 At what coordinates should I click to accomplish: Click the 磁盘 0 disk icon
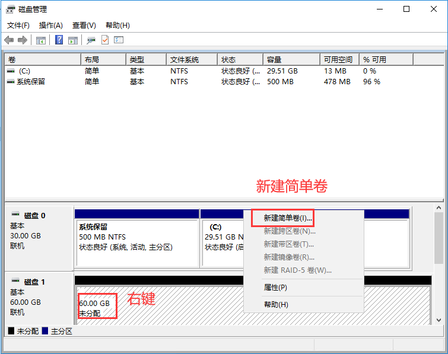click(15, 214)
